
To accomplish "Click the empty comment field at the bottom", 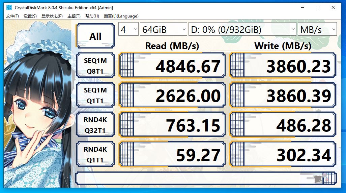I will pos(206,178).
